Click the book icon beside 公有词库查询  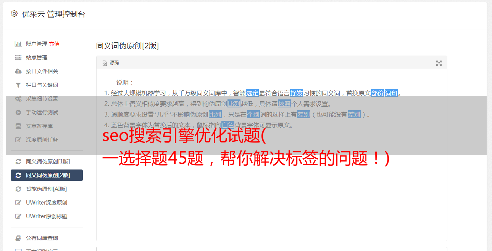click(x=18, y=238)
